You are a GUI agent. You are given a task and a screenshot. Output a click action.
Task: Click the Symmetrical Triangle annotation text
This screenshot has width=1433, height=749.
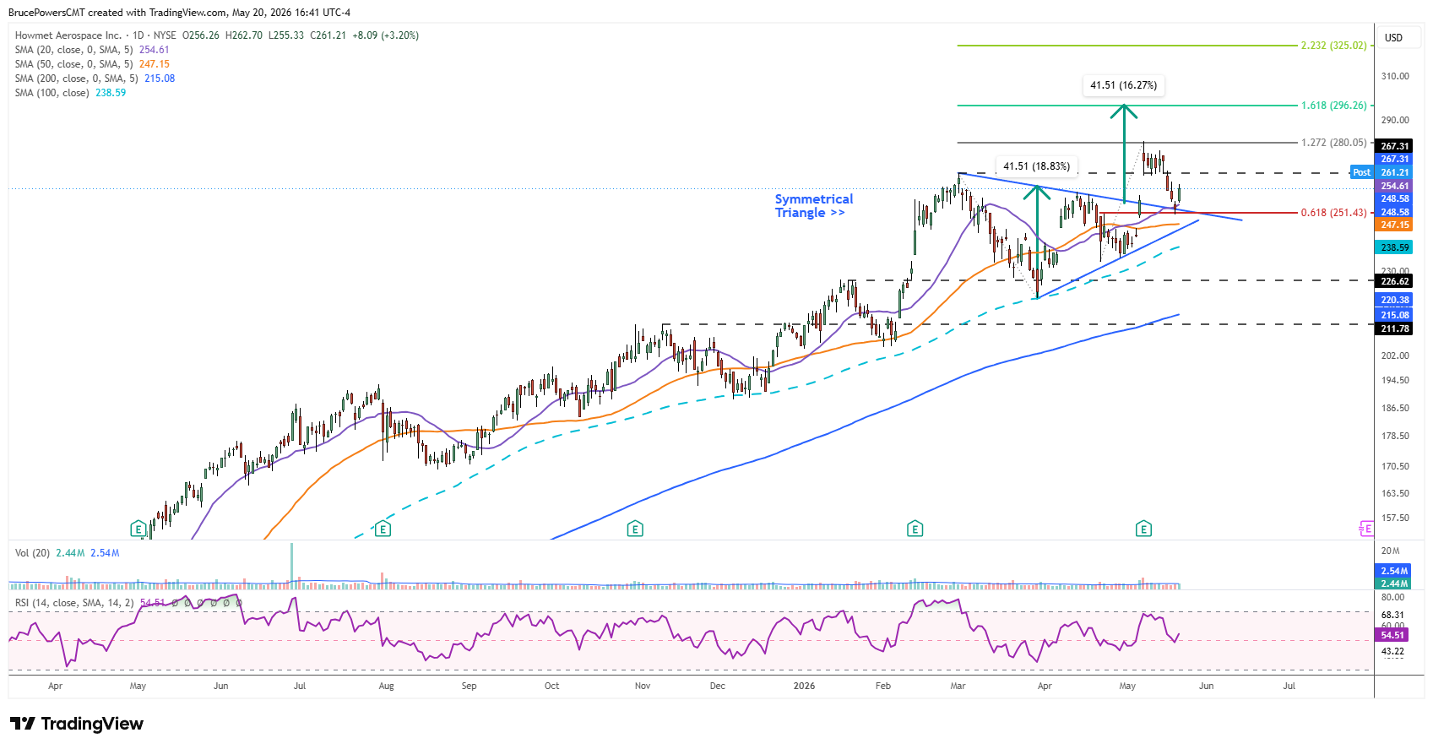pos(814,206)
